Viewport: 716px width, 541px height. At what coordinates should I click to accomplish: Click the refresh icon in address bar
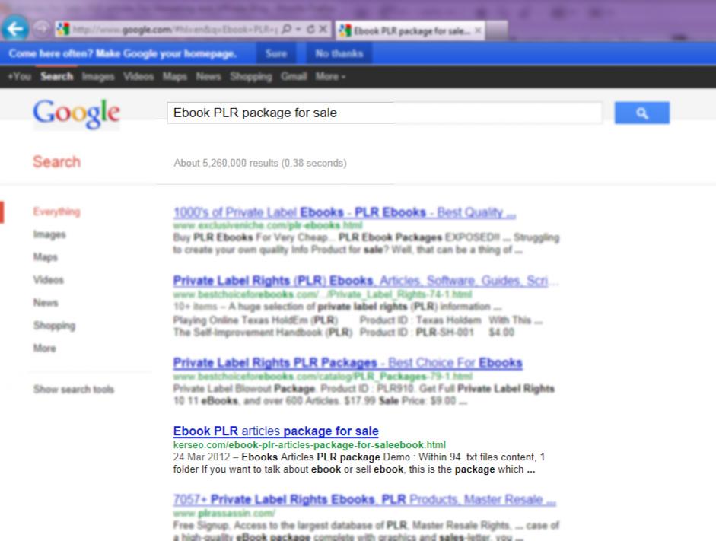coord(310,30)
